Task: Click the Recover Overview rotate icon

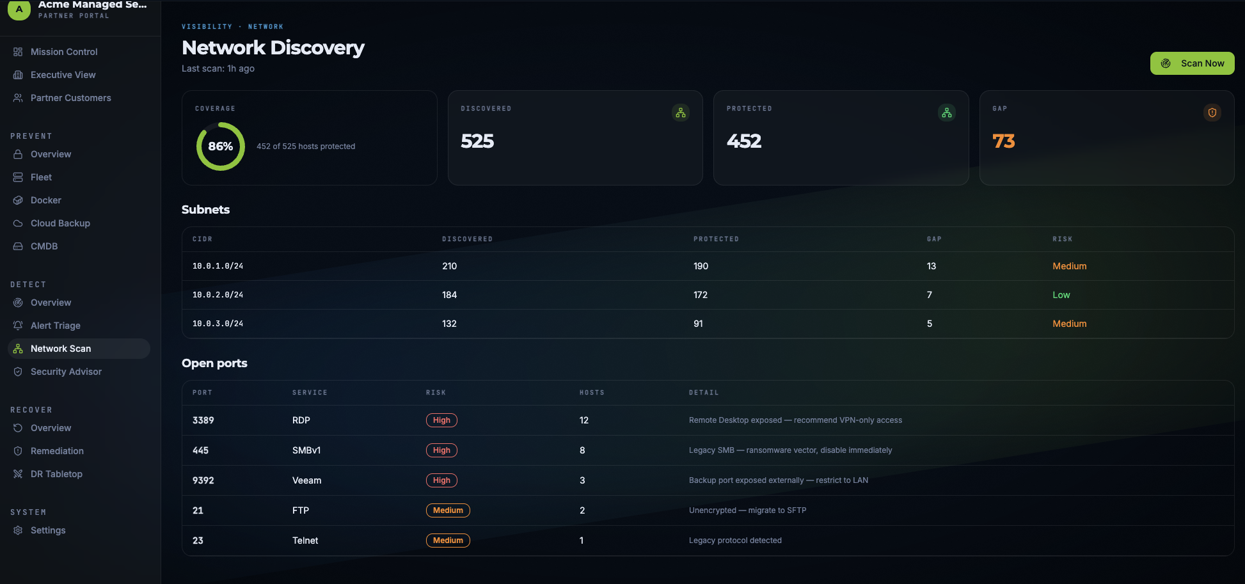Action: tap(18, 428)
